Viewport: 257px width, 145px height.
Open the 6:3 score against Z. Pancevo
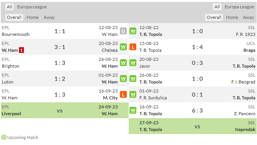point(197,111)
